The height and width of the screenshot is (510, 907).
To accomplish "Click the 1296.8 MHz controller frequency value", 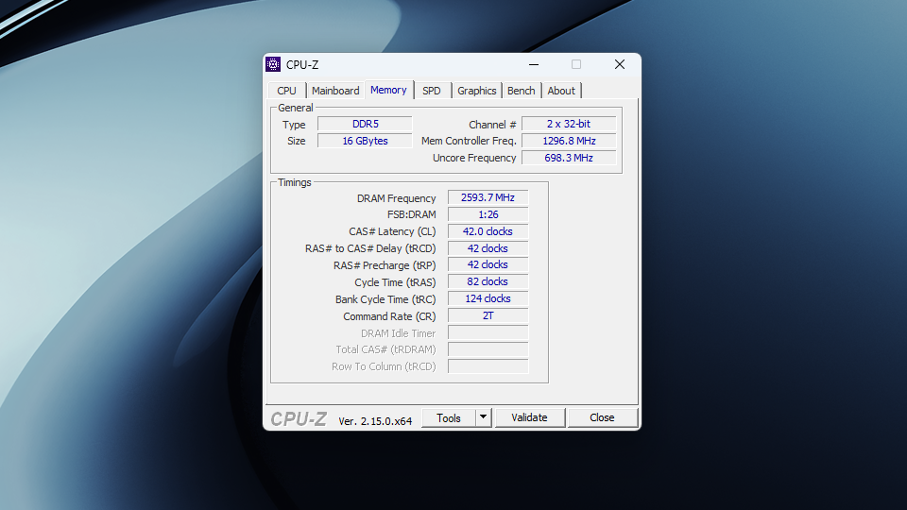I will coord(569,141).
